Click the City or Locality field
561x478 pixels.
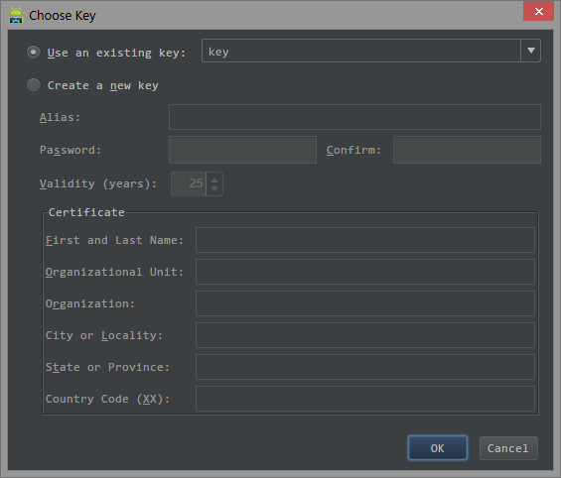click(365, 335)
